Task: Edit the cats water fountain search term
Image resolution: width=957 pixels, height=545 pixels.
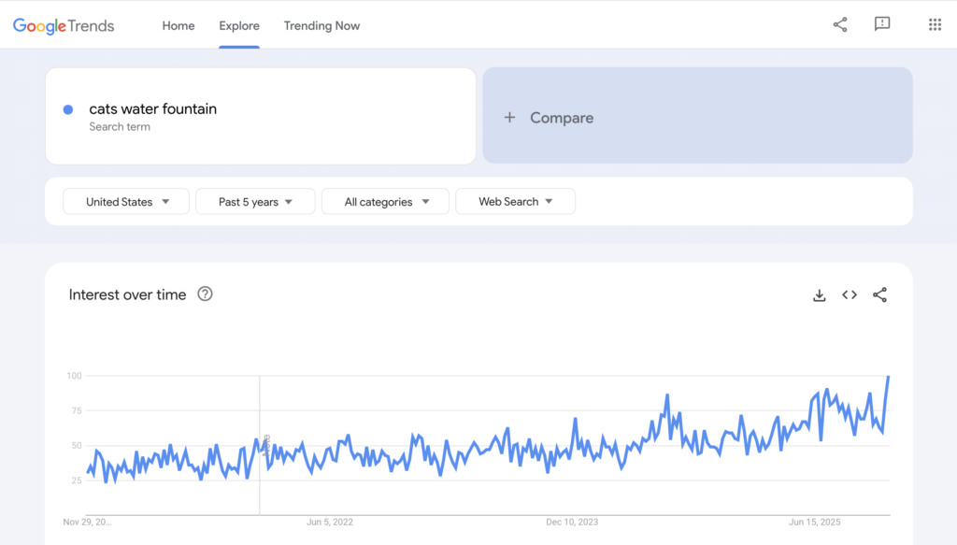Action: pos(153,108)
